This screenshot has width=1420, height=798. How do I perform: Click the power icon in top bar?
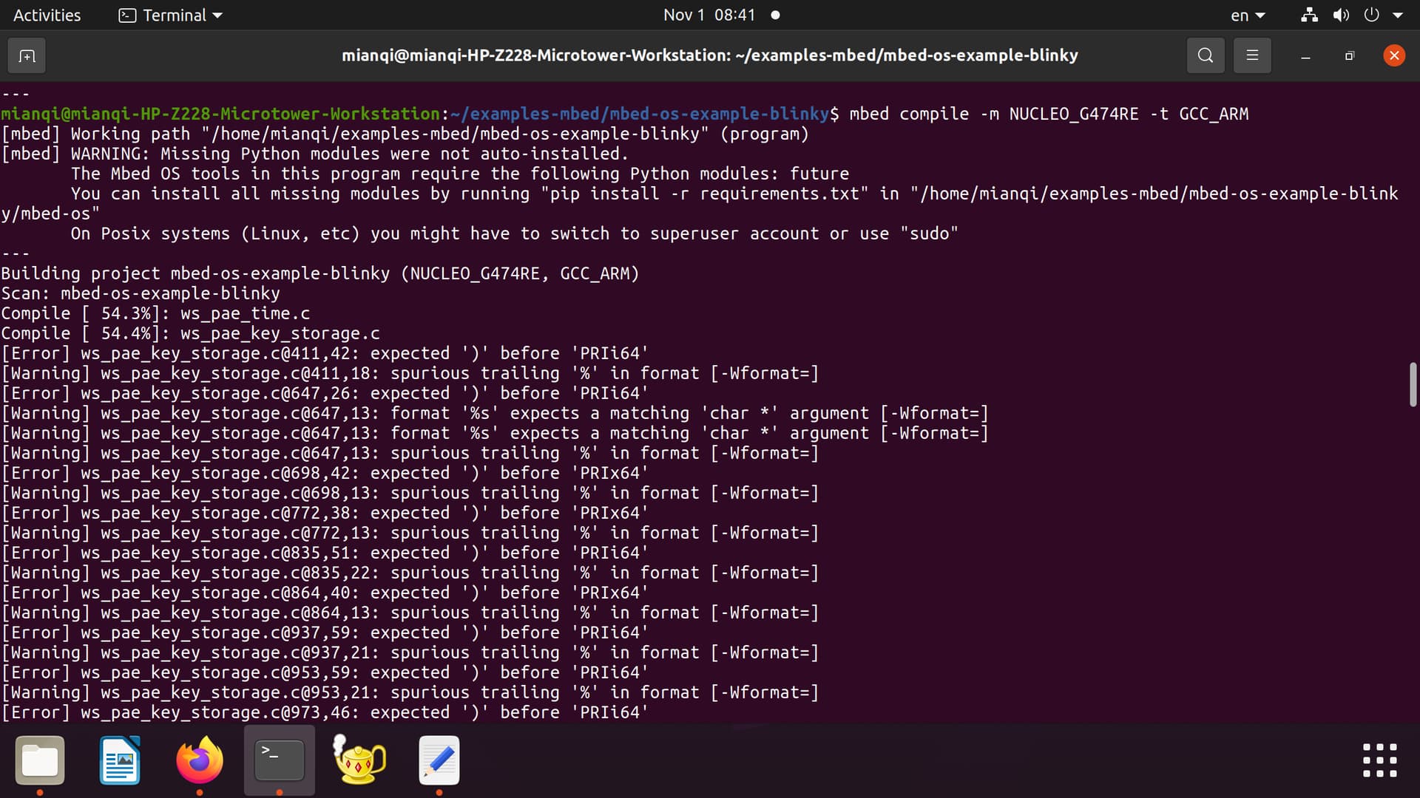(x=1371, y=15)
